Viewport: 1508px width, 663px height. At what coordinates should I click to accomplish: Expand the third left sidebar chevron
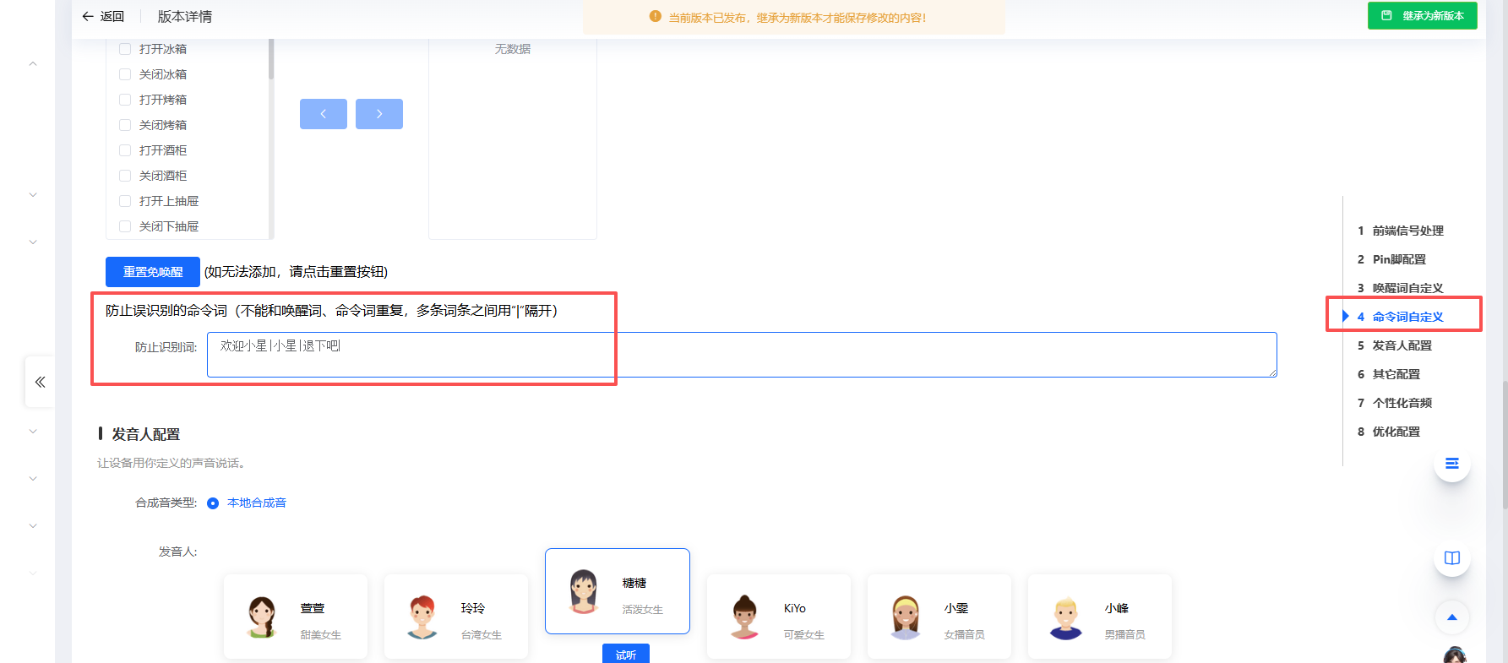33,242
